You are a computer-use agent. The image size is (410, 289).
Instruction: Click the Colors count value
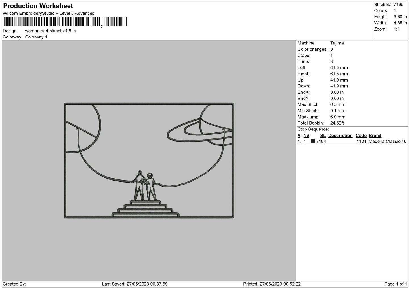point(395,11)
